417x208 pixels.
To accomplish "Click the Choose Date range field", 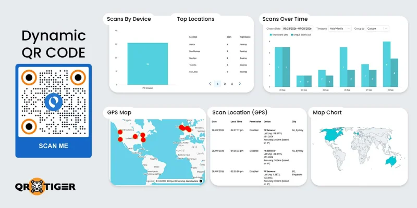I will 298,29.
